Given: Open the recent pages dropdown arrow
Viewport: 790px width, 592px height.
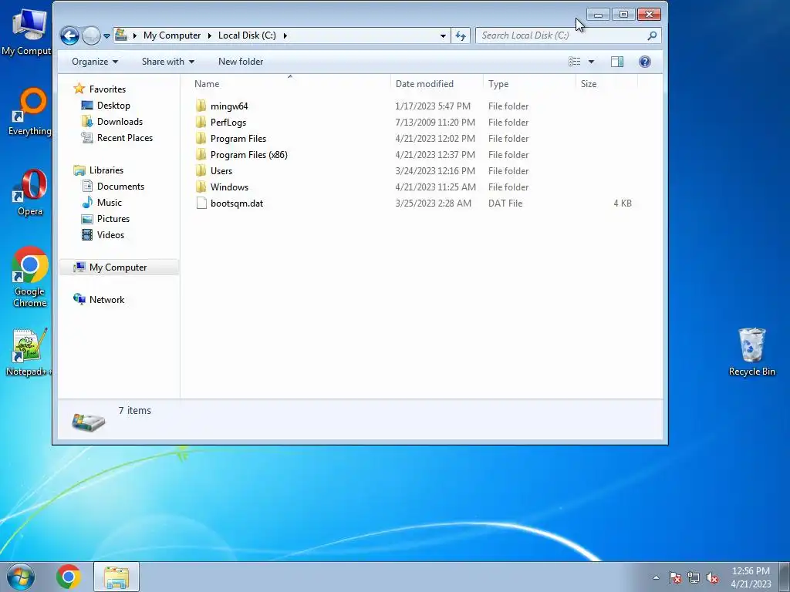Looking at the screenshot, I should (106, 36).
